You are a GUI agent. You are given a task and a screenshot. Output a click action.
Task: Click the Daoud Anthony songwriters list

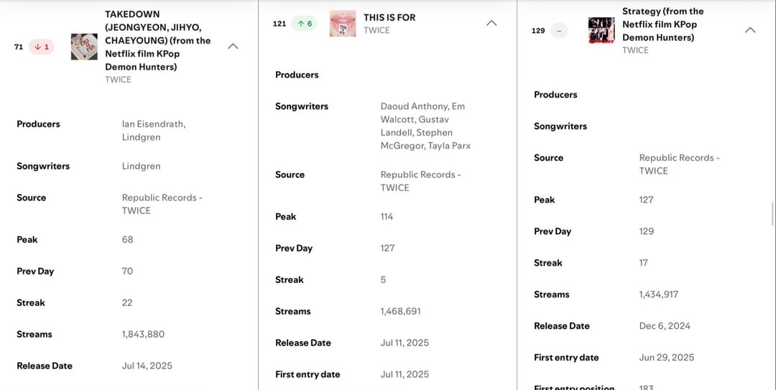pos(425,126)
